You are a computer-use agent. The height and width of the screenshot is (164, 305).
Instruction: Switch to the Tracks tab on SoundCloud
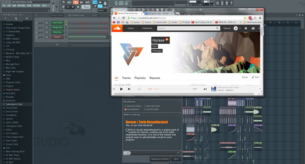[x=126, y=78]
